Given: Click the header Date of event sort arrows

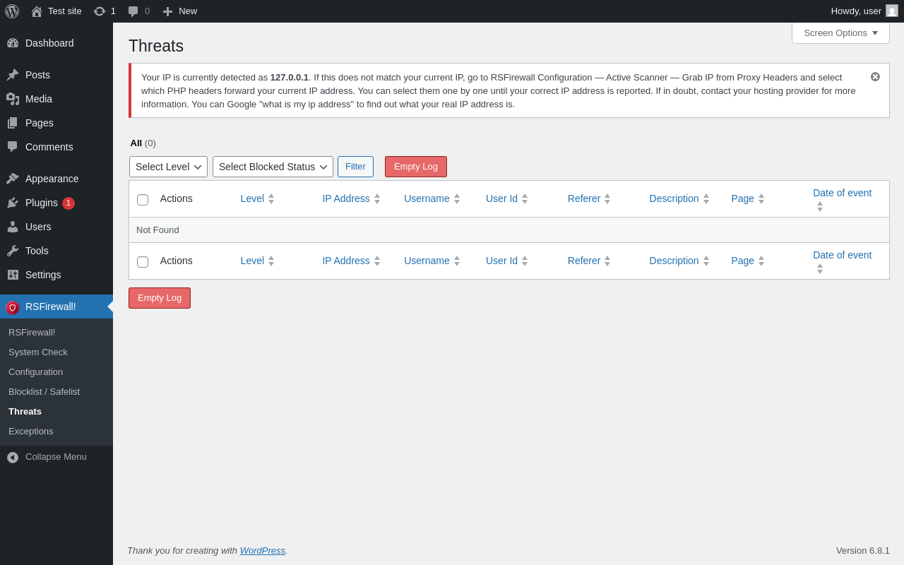Looking at the screenshot, I should 820,207.
